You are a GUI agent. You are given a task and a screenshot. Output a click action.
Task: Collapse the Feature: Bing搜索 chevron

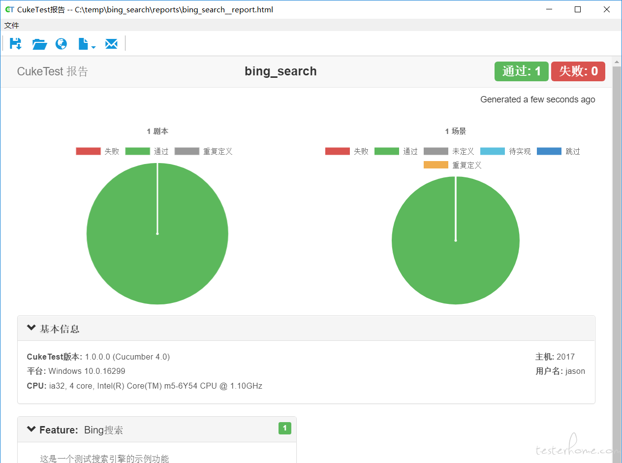click(x=31, y=430)
